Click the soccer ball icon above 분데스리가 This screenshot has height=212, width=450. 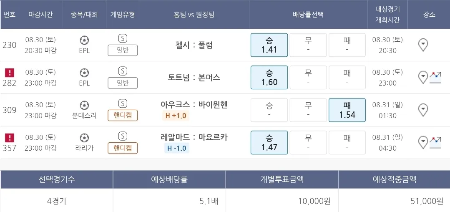84,105
